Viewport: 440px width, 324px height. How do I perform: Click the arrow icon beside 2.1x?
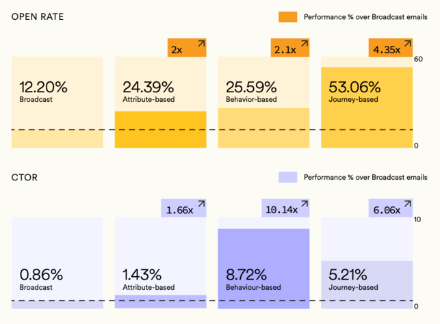pyautogui.click(x=305, y=44)
